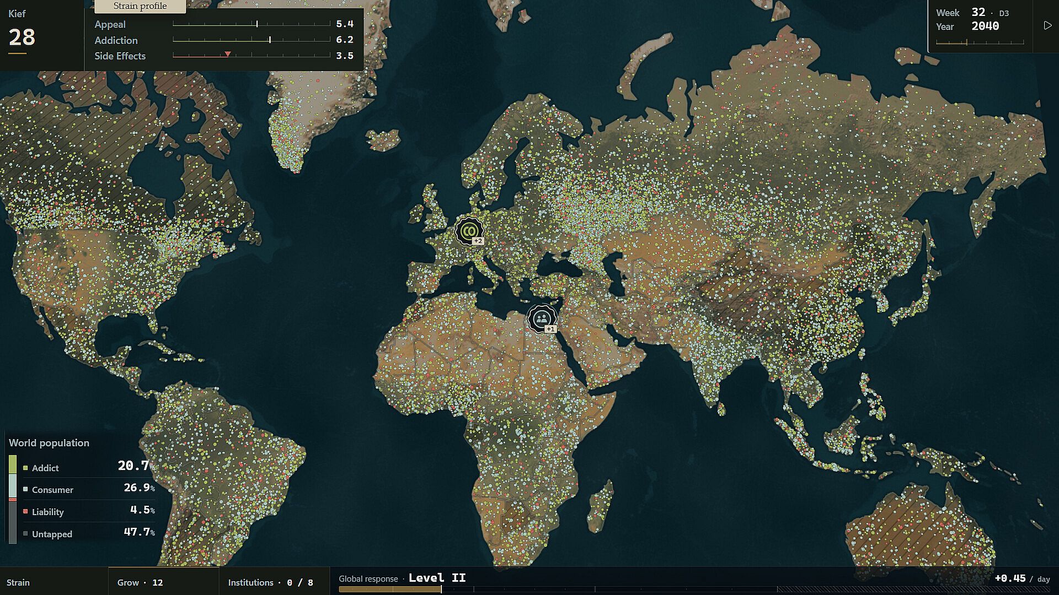
Task: Collect the people bubble icon near Egypt
Action: tap(542, 318)
